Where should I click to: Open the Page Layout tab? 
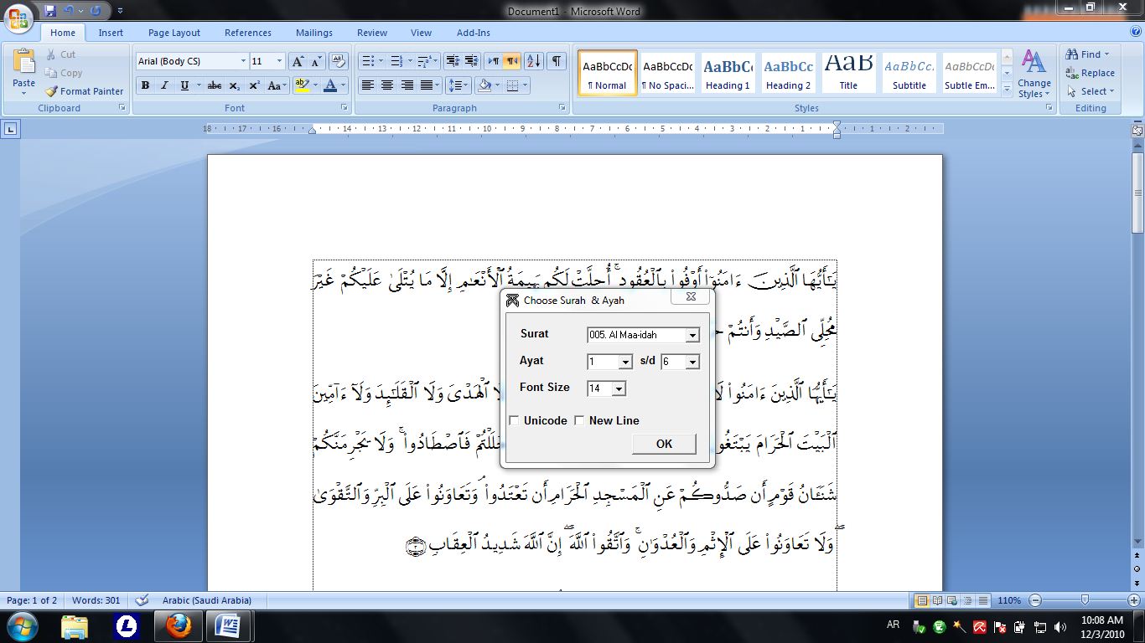174,33
